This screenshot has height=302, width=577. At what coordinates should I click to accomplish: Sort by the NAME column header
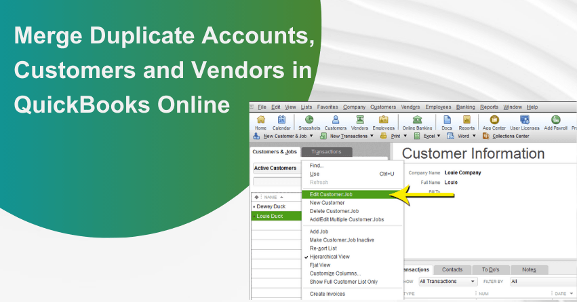click(x=277, y=197)
